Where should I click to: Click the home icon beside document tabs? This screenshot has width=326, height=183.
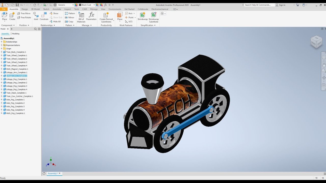[44, 173]
